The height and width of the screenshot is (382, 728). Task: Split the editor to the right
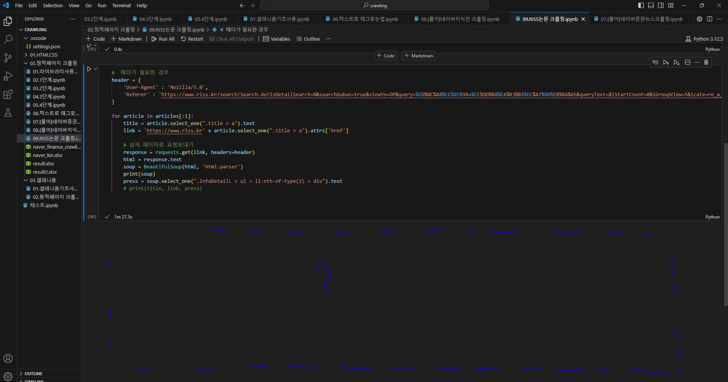click(709, 19)
